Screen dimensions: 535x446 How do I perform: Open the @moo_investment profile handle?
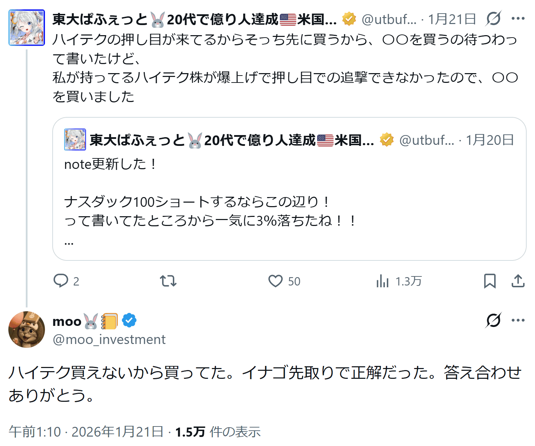[109, 339]
